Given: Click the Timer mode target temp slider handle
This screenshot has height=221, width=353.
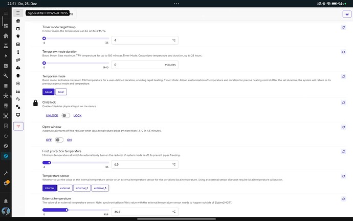Looking at the screenshot, I should point(44,38).
